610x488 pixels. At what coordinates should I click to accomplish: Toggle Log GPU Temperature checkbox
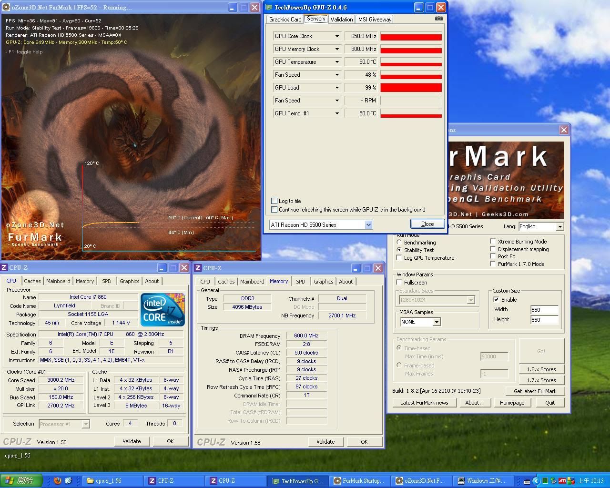pos(399,257)
